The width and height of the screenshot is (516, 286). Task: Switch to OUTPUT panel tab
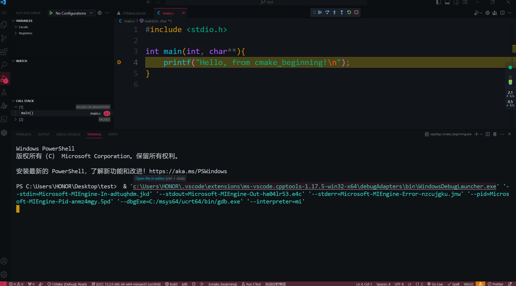point(44,134)
